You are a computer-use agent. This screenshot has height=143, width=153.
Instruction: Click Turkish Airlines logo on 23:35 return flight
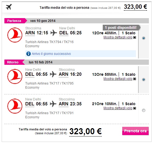coord(15,106)
